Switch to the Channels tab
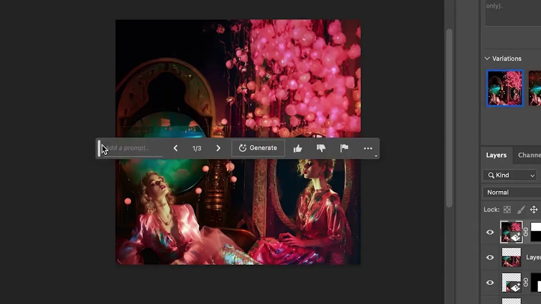The width and height of the screenshot is (541, 304). [529, 155]
